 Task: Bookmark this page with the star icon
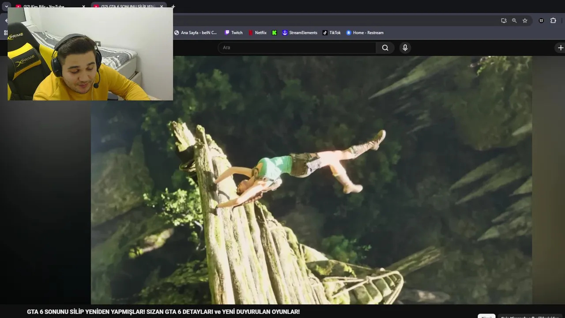point(525,20)
